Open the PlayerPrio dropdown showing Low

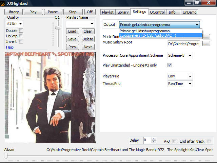coord(180,76)
